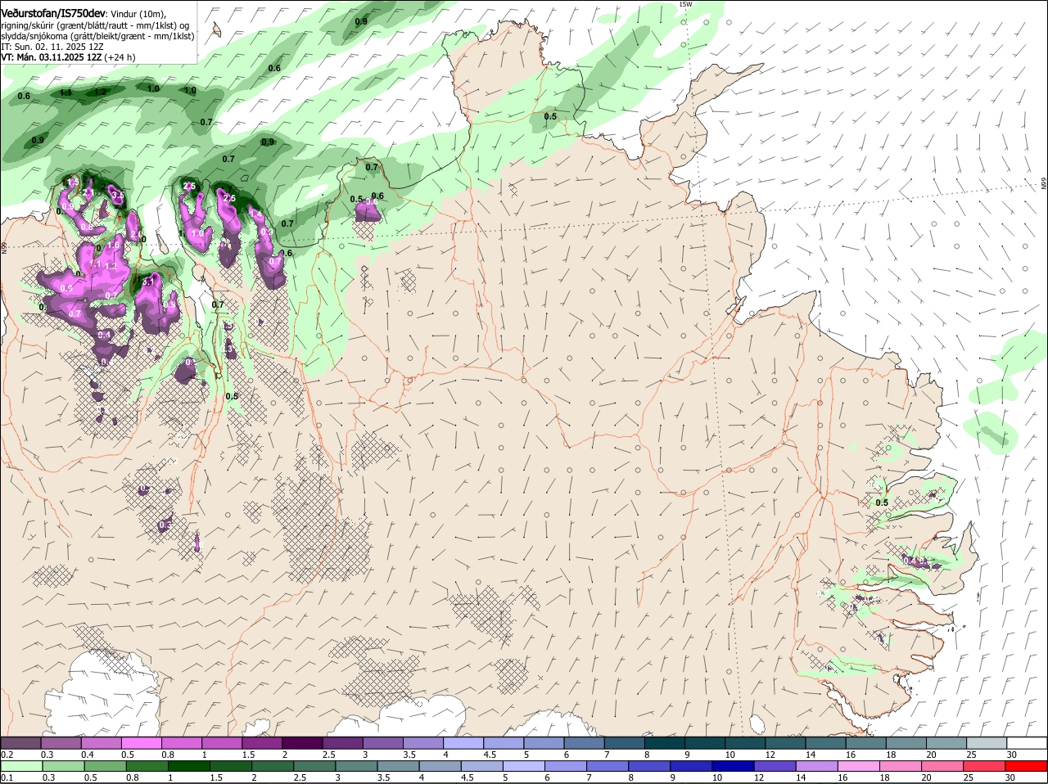
Task: Pick lower legend swatch for 0.5–0.8
Action: (x=105, y=766)
